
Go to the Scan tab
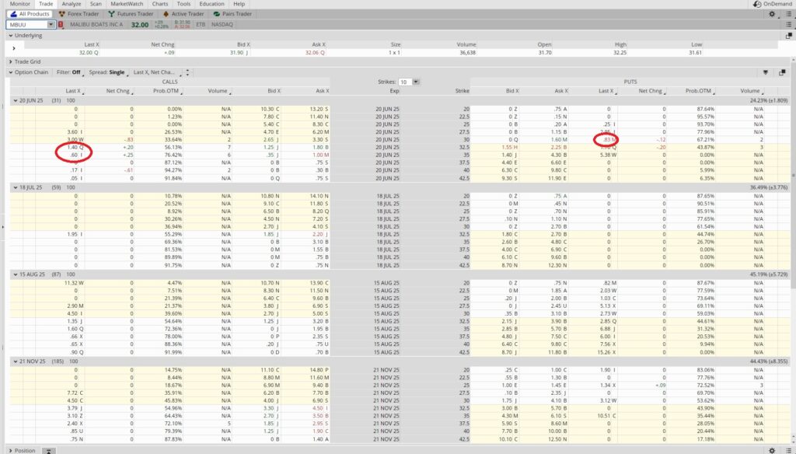coord(96,4)
